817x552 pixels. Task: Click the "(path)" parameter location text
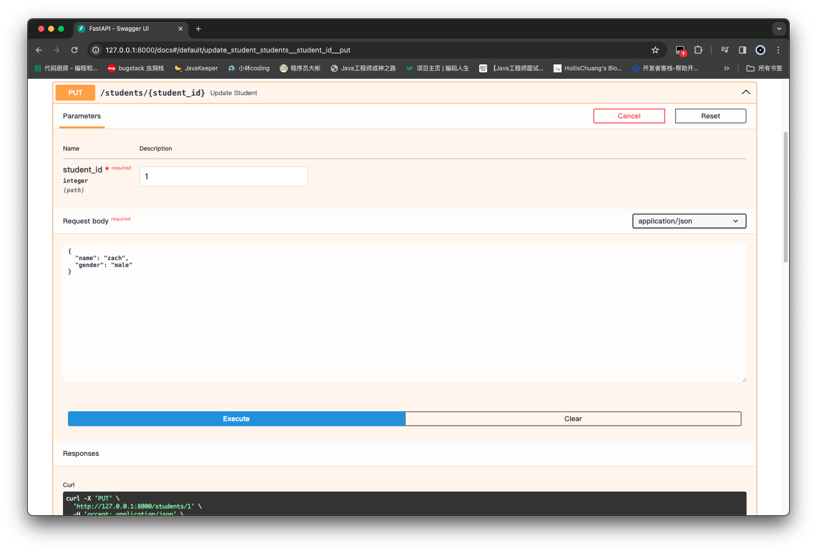click(73, 190)
